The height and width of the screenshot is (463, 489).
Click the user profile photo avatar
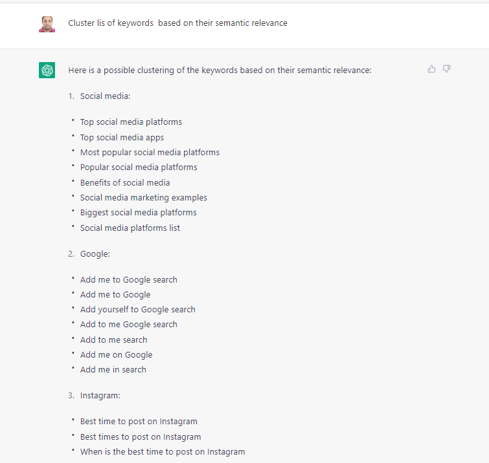[x=47, y=24]
